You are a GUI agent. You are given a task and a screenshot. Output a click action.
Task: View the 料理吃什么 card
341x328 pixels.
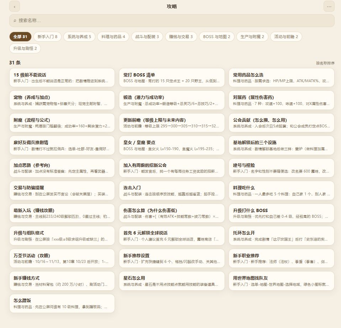coord(282,191)
